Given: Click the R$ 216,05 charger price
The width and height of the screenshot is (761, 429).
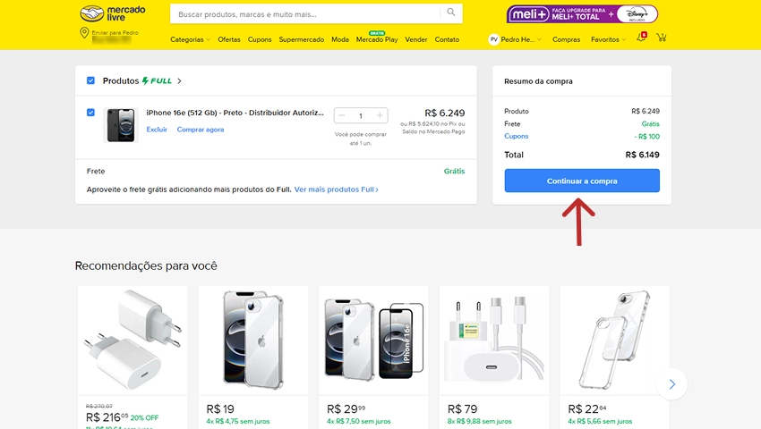Looking at the screenshot, I should pyautogui.click(x=107, y=417).
